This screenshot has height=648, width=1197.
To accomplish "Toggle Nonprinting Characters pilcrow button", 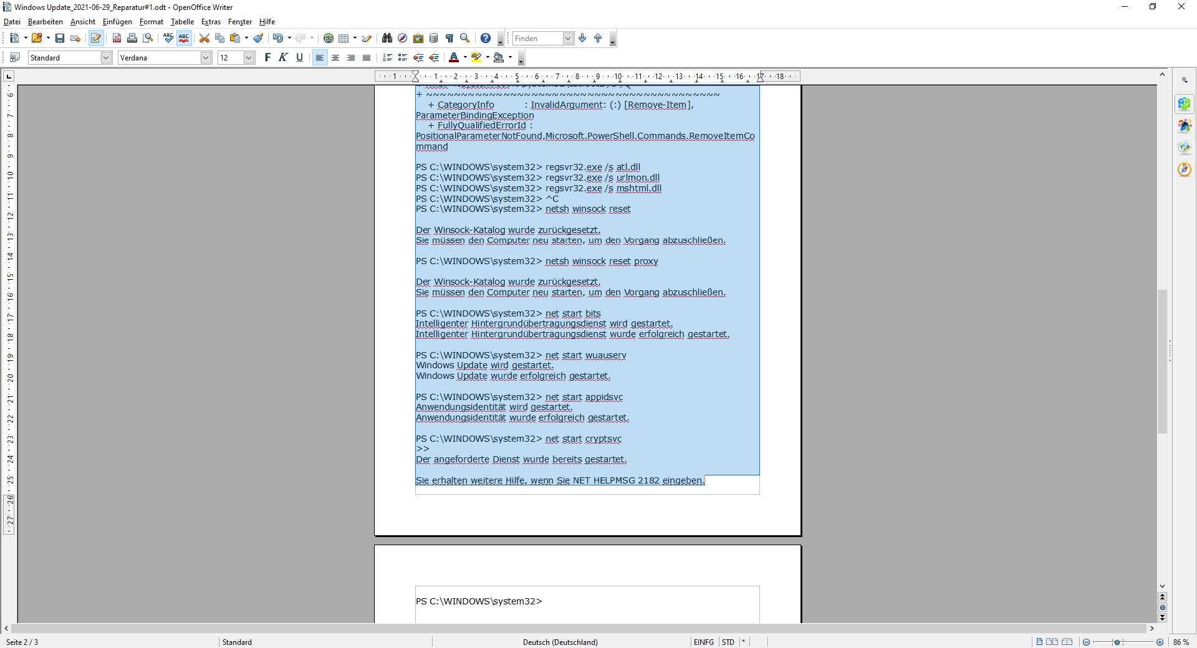I will tap(449, 39).
